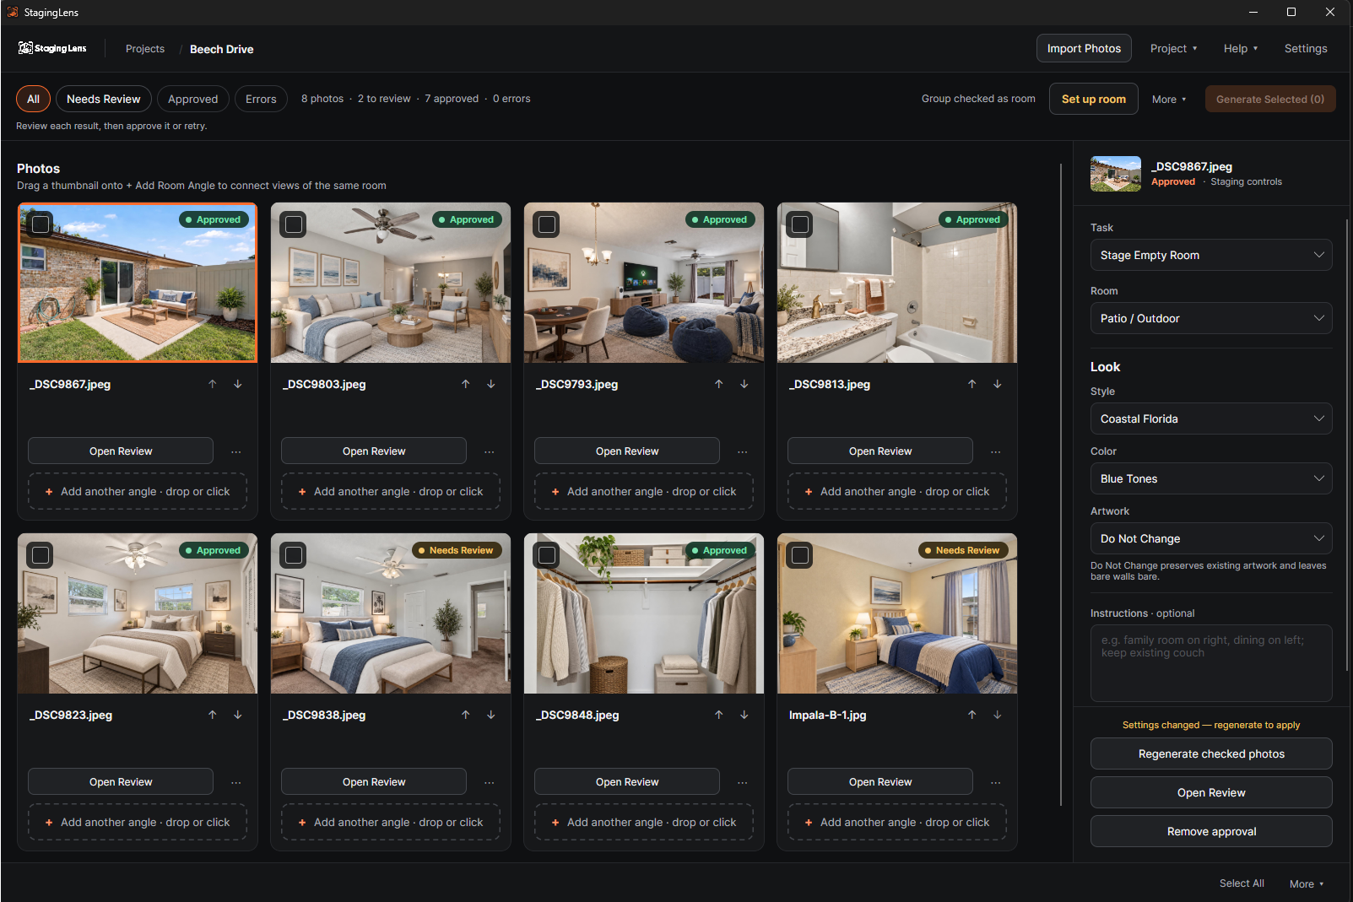Click the Import Photos button
The height and width of the screenshot is (902, 1353).
1084,49
